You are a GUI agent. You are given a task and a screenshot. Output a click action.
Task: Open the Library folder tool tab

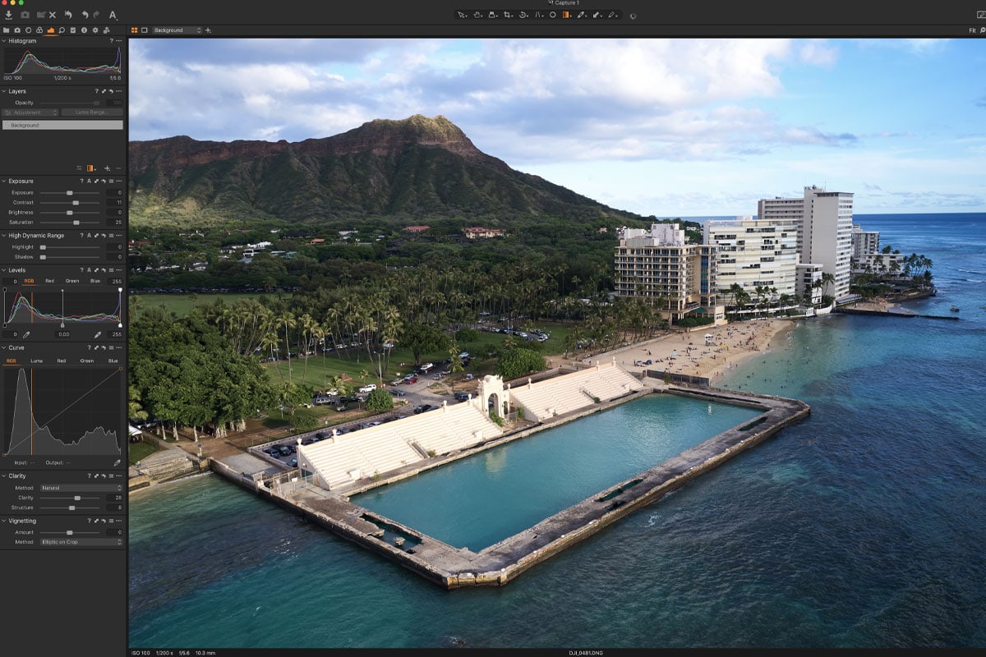click(x=7, y=30)
